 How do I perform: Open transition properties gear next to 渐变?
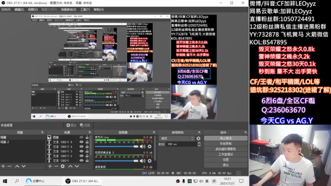click(199, 138)
